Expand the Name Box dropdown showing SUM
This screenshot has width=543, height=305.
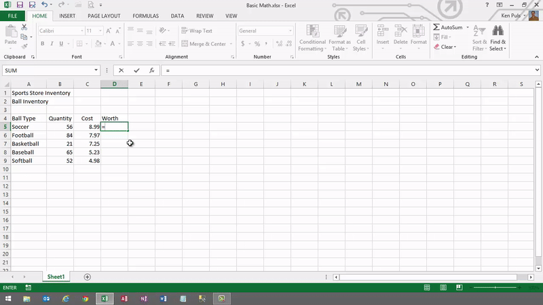[96, 70]
